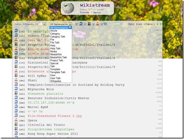The height and width of the screenshot is (139, 184).
Task: Click anonymous icon beside Albion Rover row
Action: [16, 48]
